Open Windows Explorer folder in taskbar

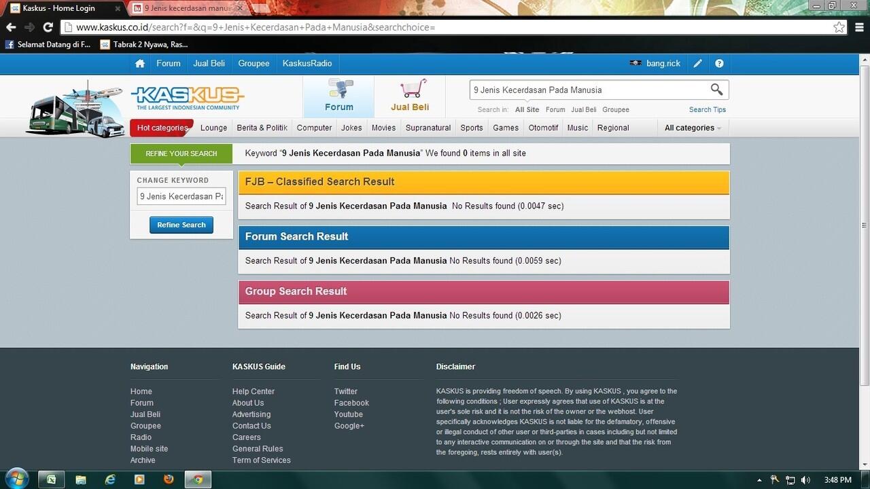click(81, 479)
